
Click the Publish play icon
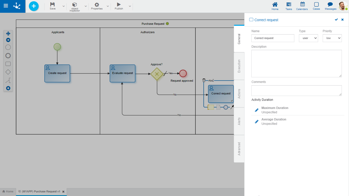(119, 5)
